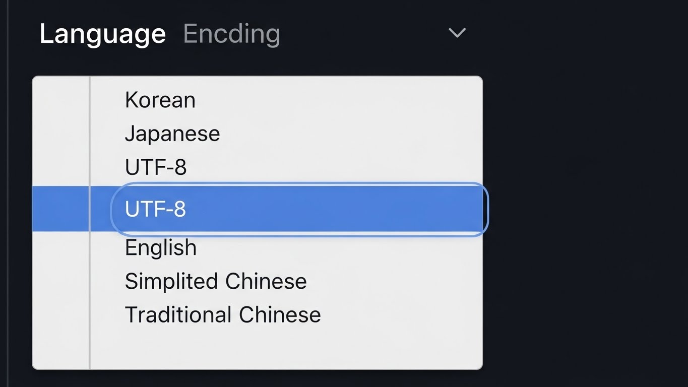Image resolution: width=688 pixels, height=387 pixels.
Task: Pick the unhighlighted UTF-8 option below Japanese
Action: (x=156, y=167)
